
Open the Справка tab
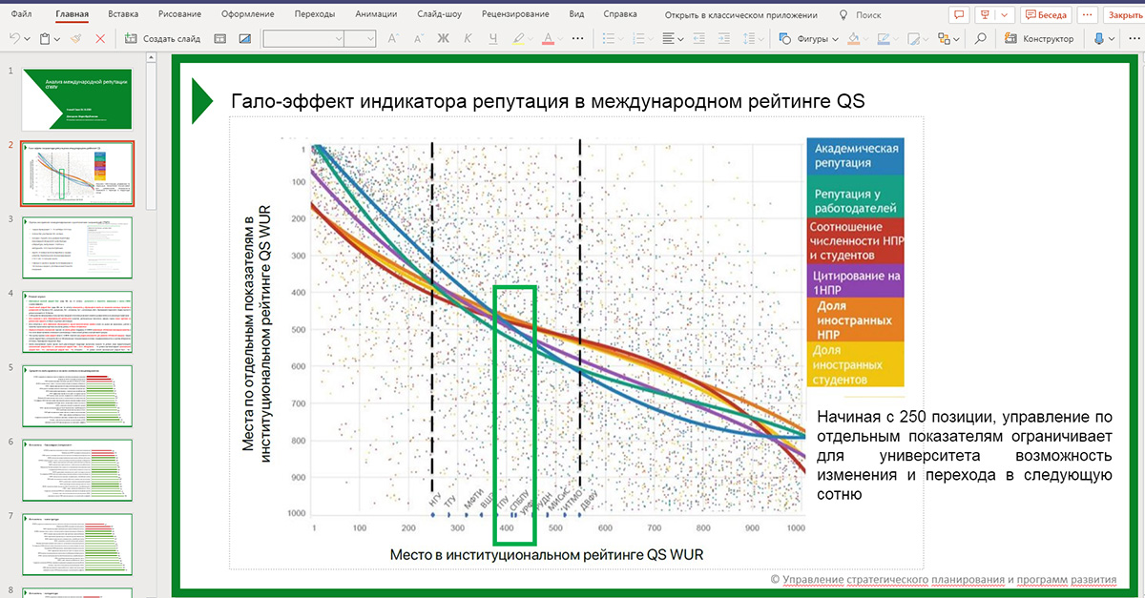(620, 15)
